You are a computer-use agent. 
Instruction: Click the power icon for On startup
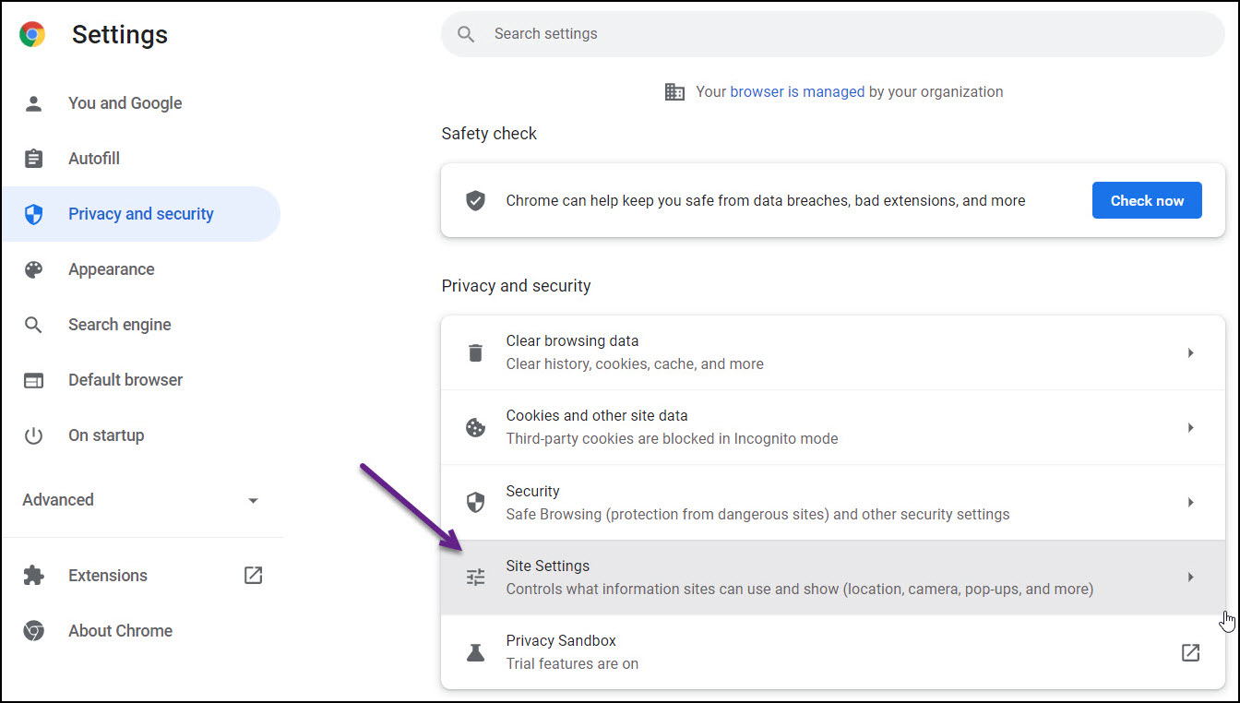34,435
